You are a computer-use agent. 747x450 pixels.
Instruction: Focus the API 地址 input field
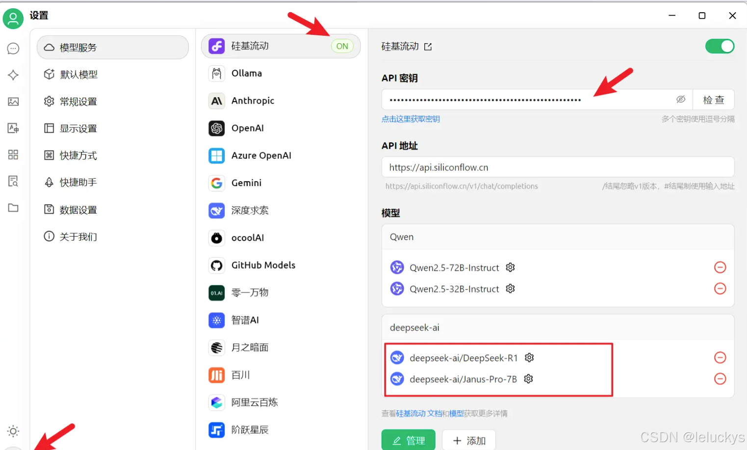(558, 167)
